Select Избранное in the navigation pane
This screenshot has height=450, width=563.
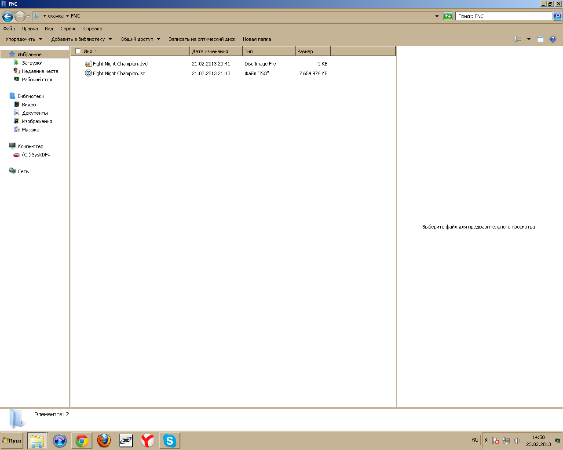29,54
